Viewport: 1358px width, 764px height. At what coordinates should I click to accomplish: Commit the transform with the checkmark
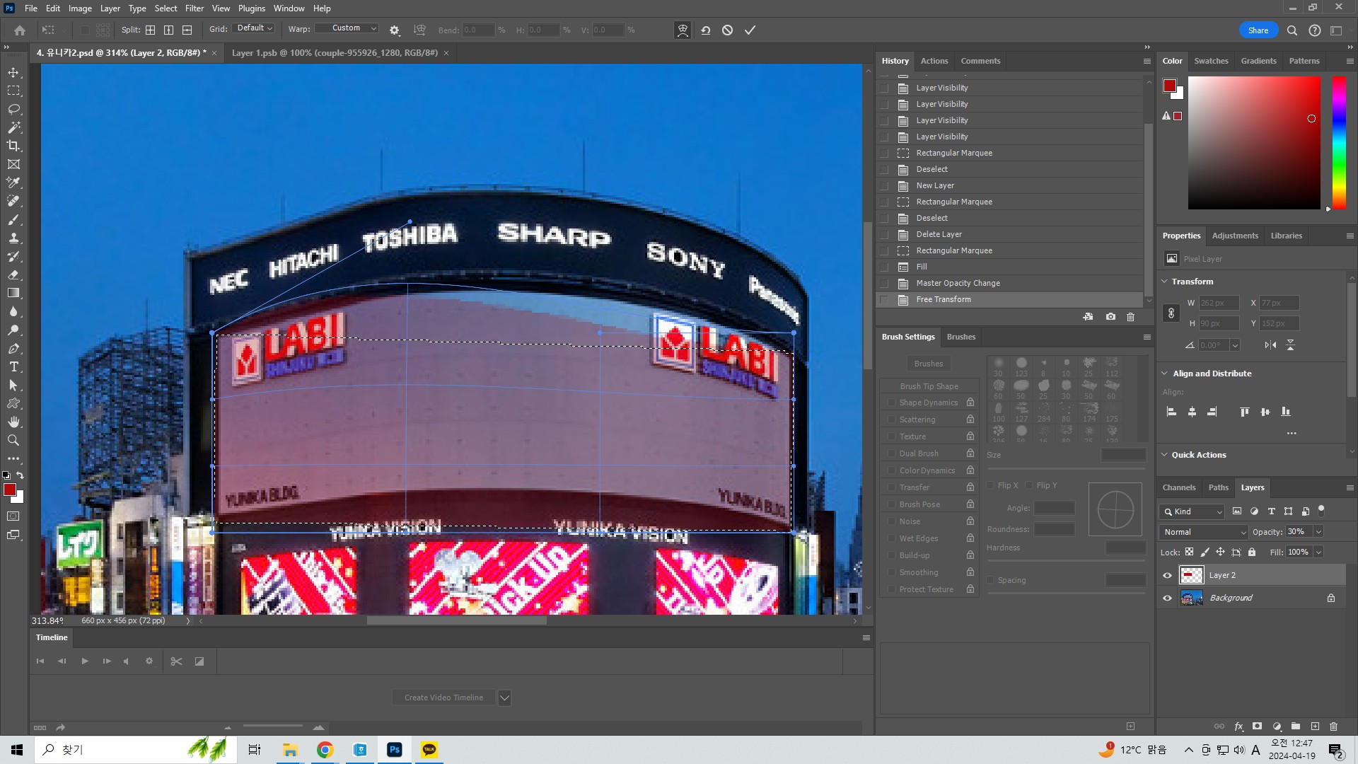[x=750, y=30]
